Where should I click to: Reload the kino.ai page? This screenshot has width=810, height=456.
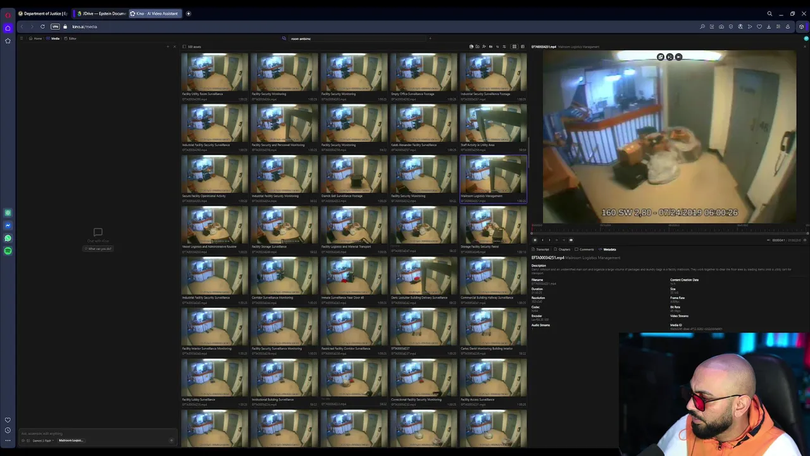click(42, 27)
